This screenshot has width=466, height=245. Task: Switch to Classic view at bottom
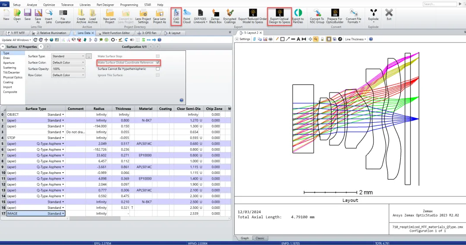click(260, 238)
